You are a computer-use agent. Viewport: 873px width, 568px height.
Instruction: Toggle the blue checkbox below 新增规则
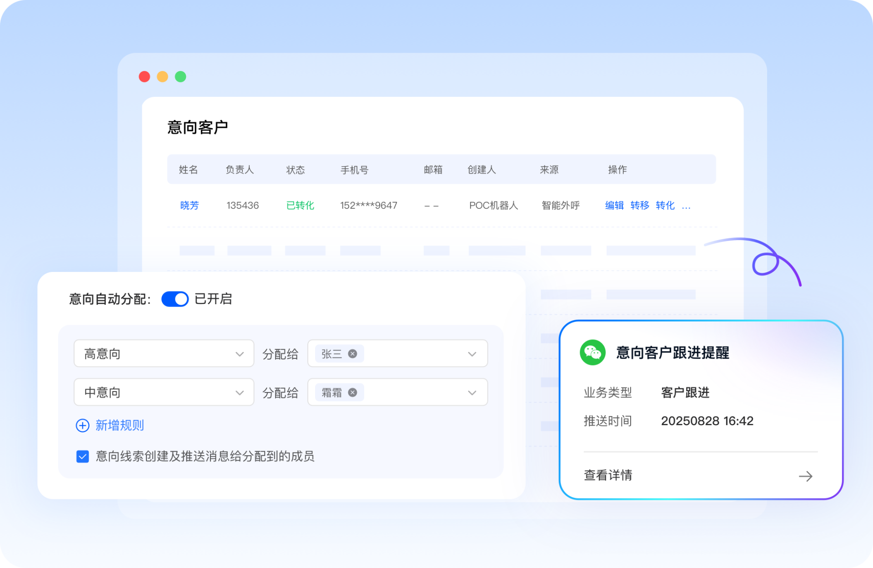tap(82, 456)
